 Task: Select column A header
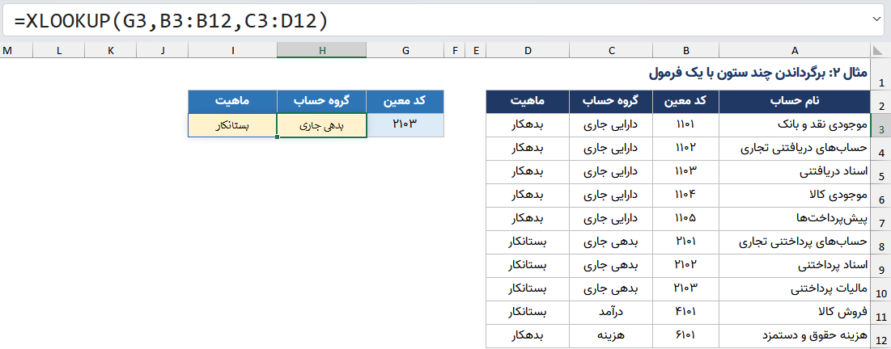(795, 51)
